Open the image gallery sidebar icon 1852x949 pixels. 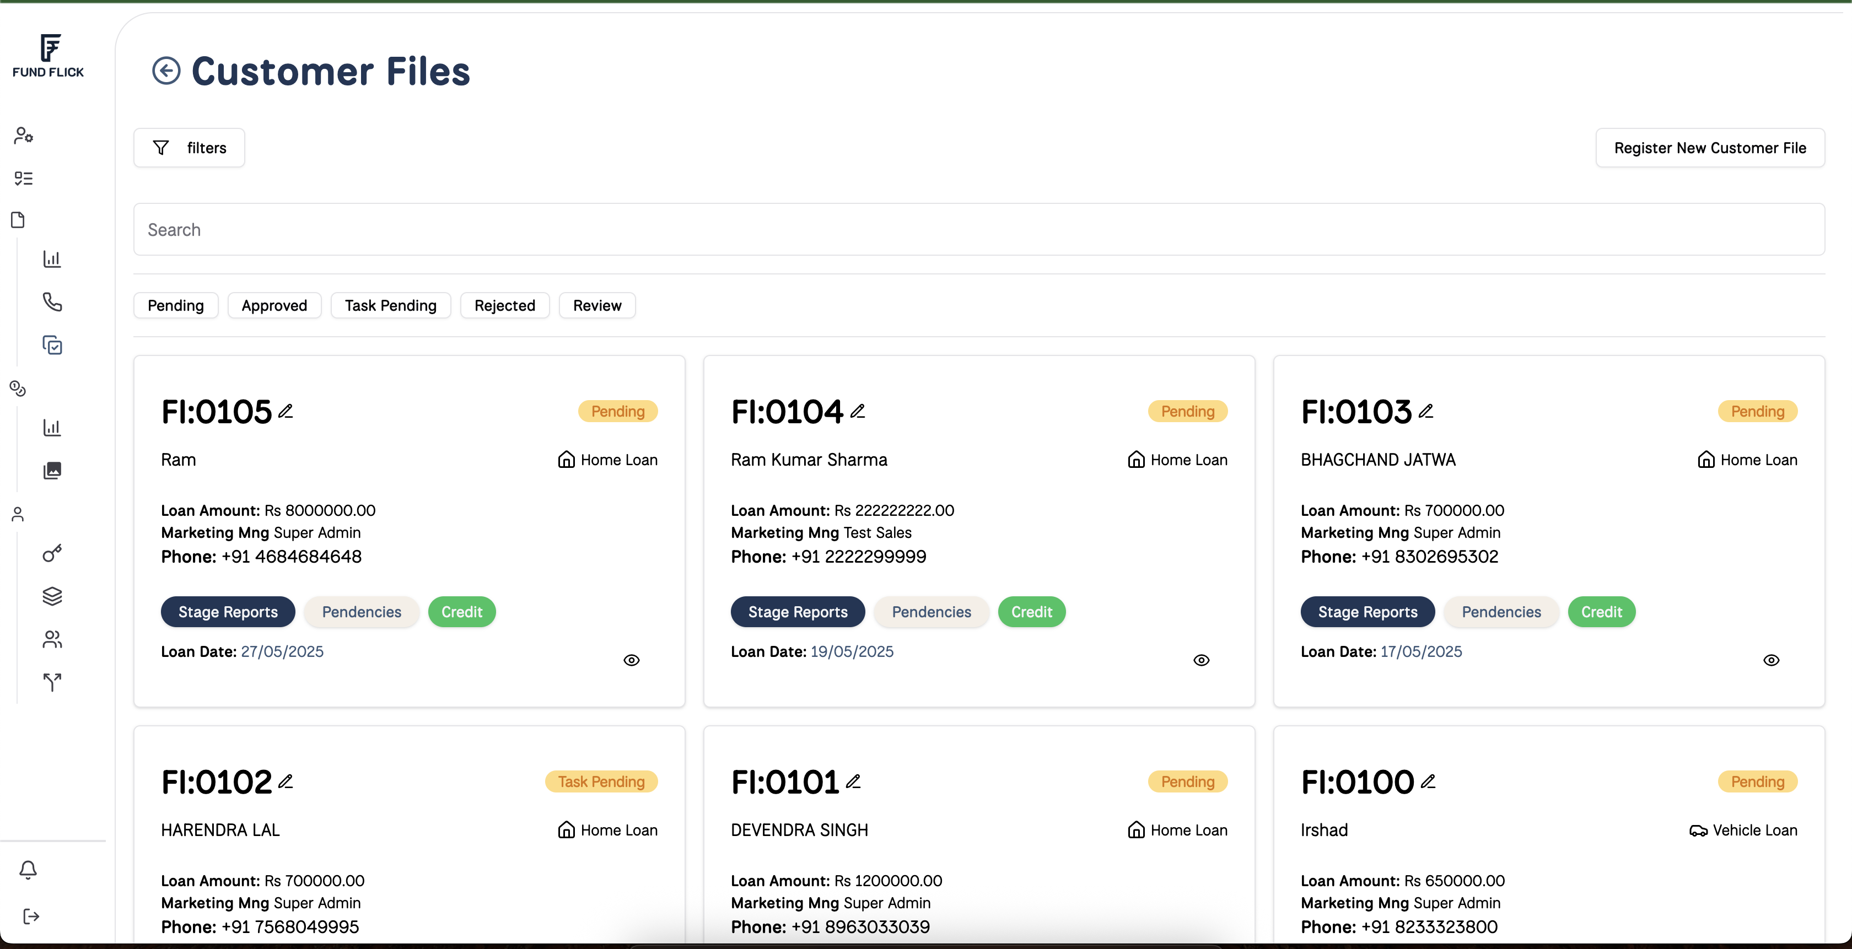tap(52, 471)
